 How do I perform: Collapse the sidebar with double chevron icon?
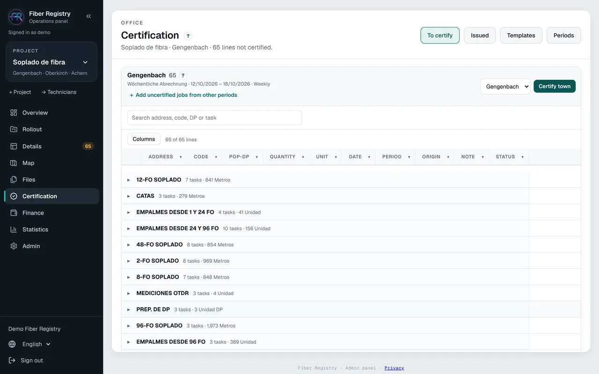click(x=88, y=16)
